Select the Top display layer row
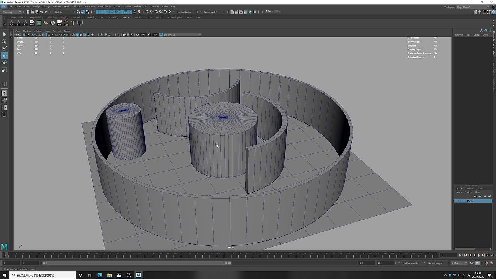Image resolution: width=496 pixels, height=279 pixels. click(473, 201)
